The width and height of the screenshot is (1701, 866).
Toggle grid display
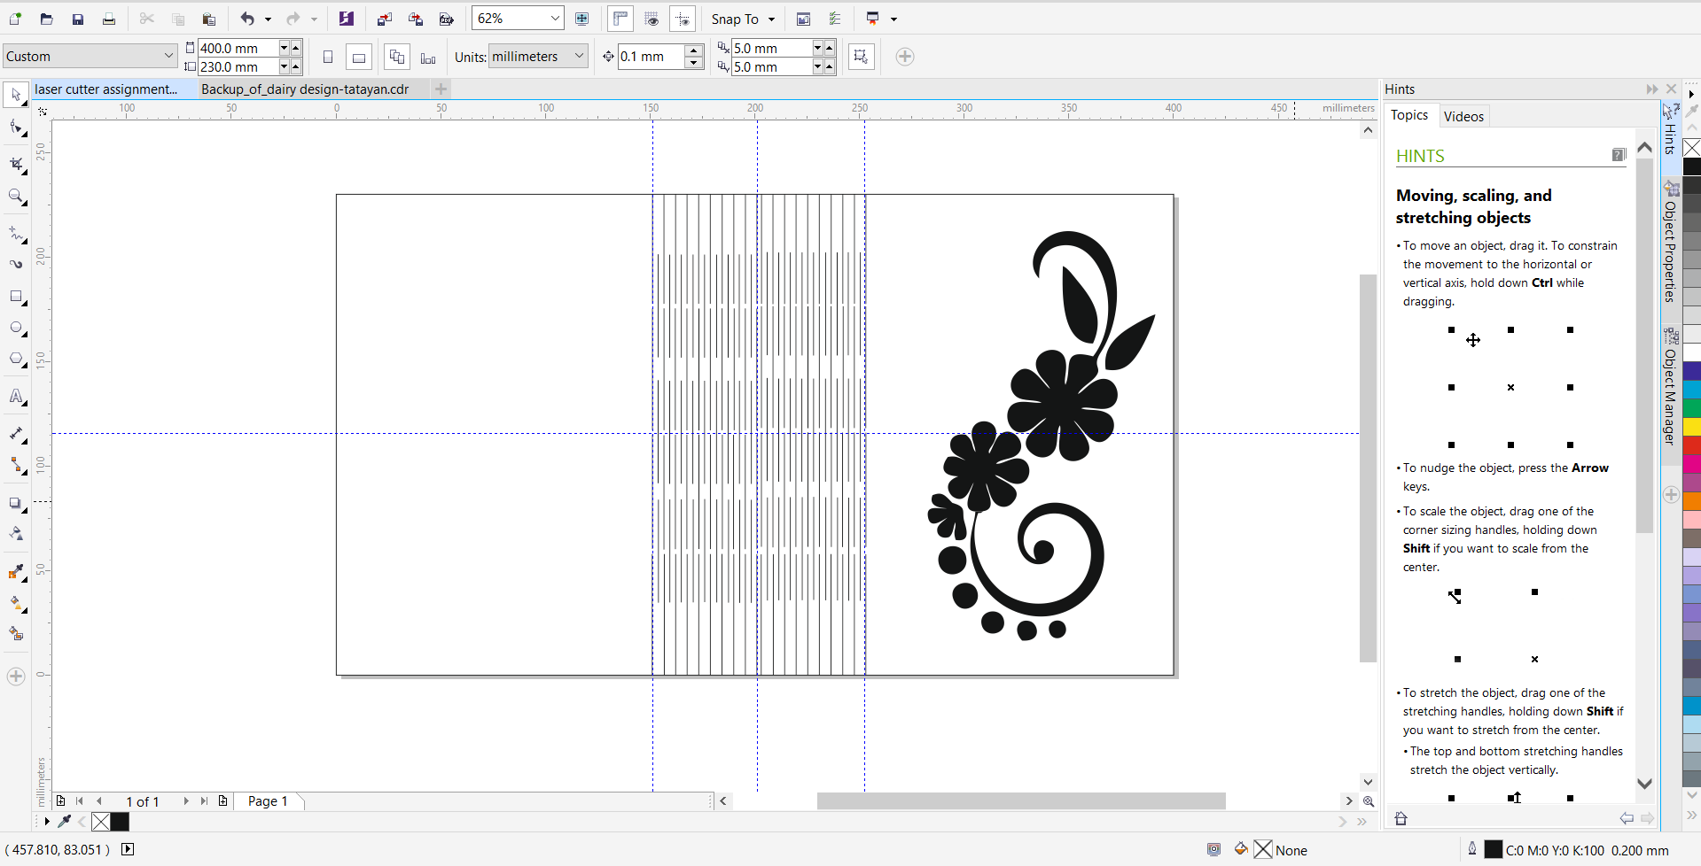click(652, 19)
